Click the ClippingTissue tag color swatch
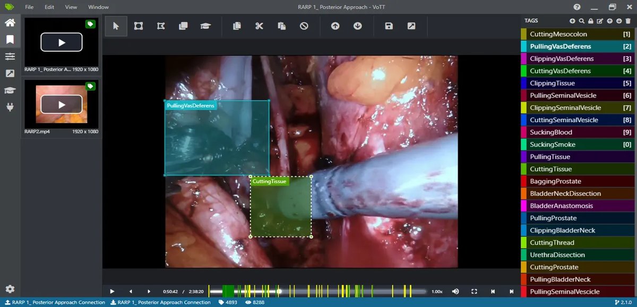 pyautogui.click(x=524, y=83)
